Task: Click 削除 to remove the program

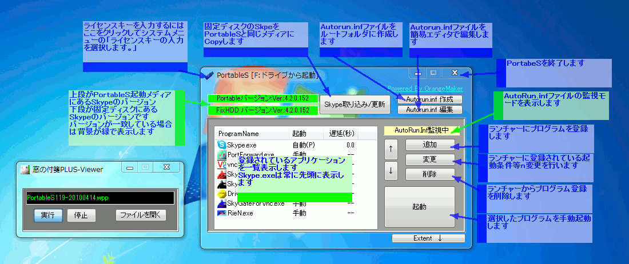Action: point(430,174)
